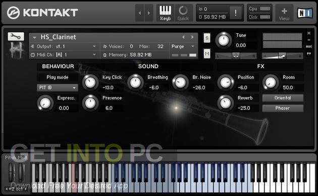Click the Express. knob

(x=45, y=103)
